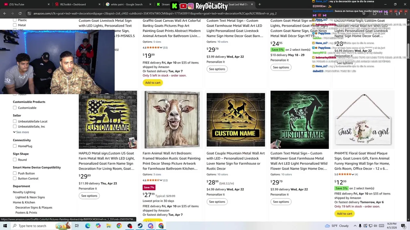Open Steam from the taskbar
The image size is (410, 230).
click(x=140, y=226)
